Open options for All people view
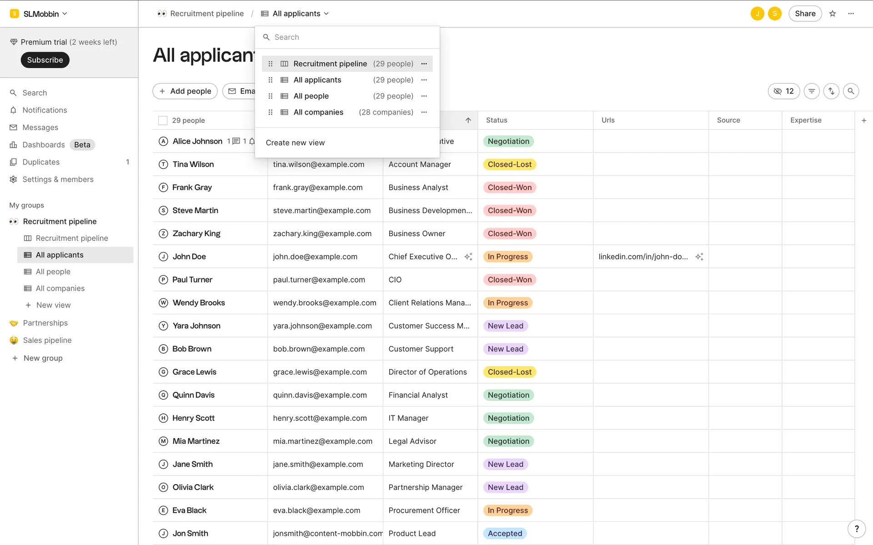873x545 pixels. tap(424, 96)
